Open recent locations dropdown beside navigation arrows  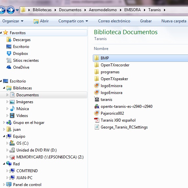[17, 10]
